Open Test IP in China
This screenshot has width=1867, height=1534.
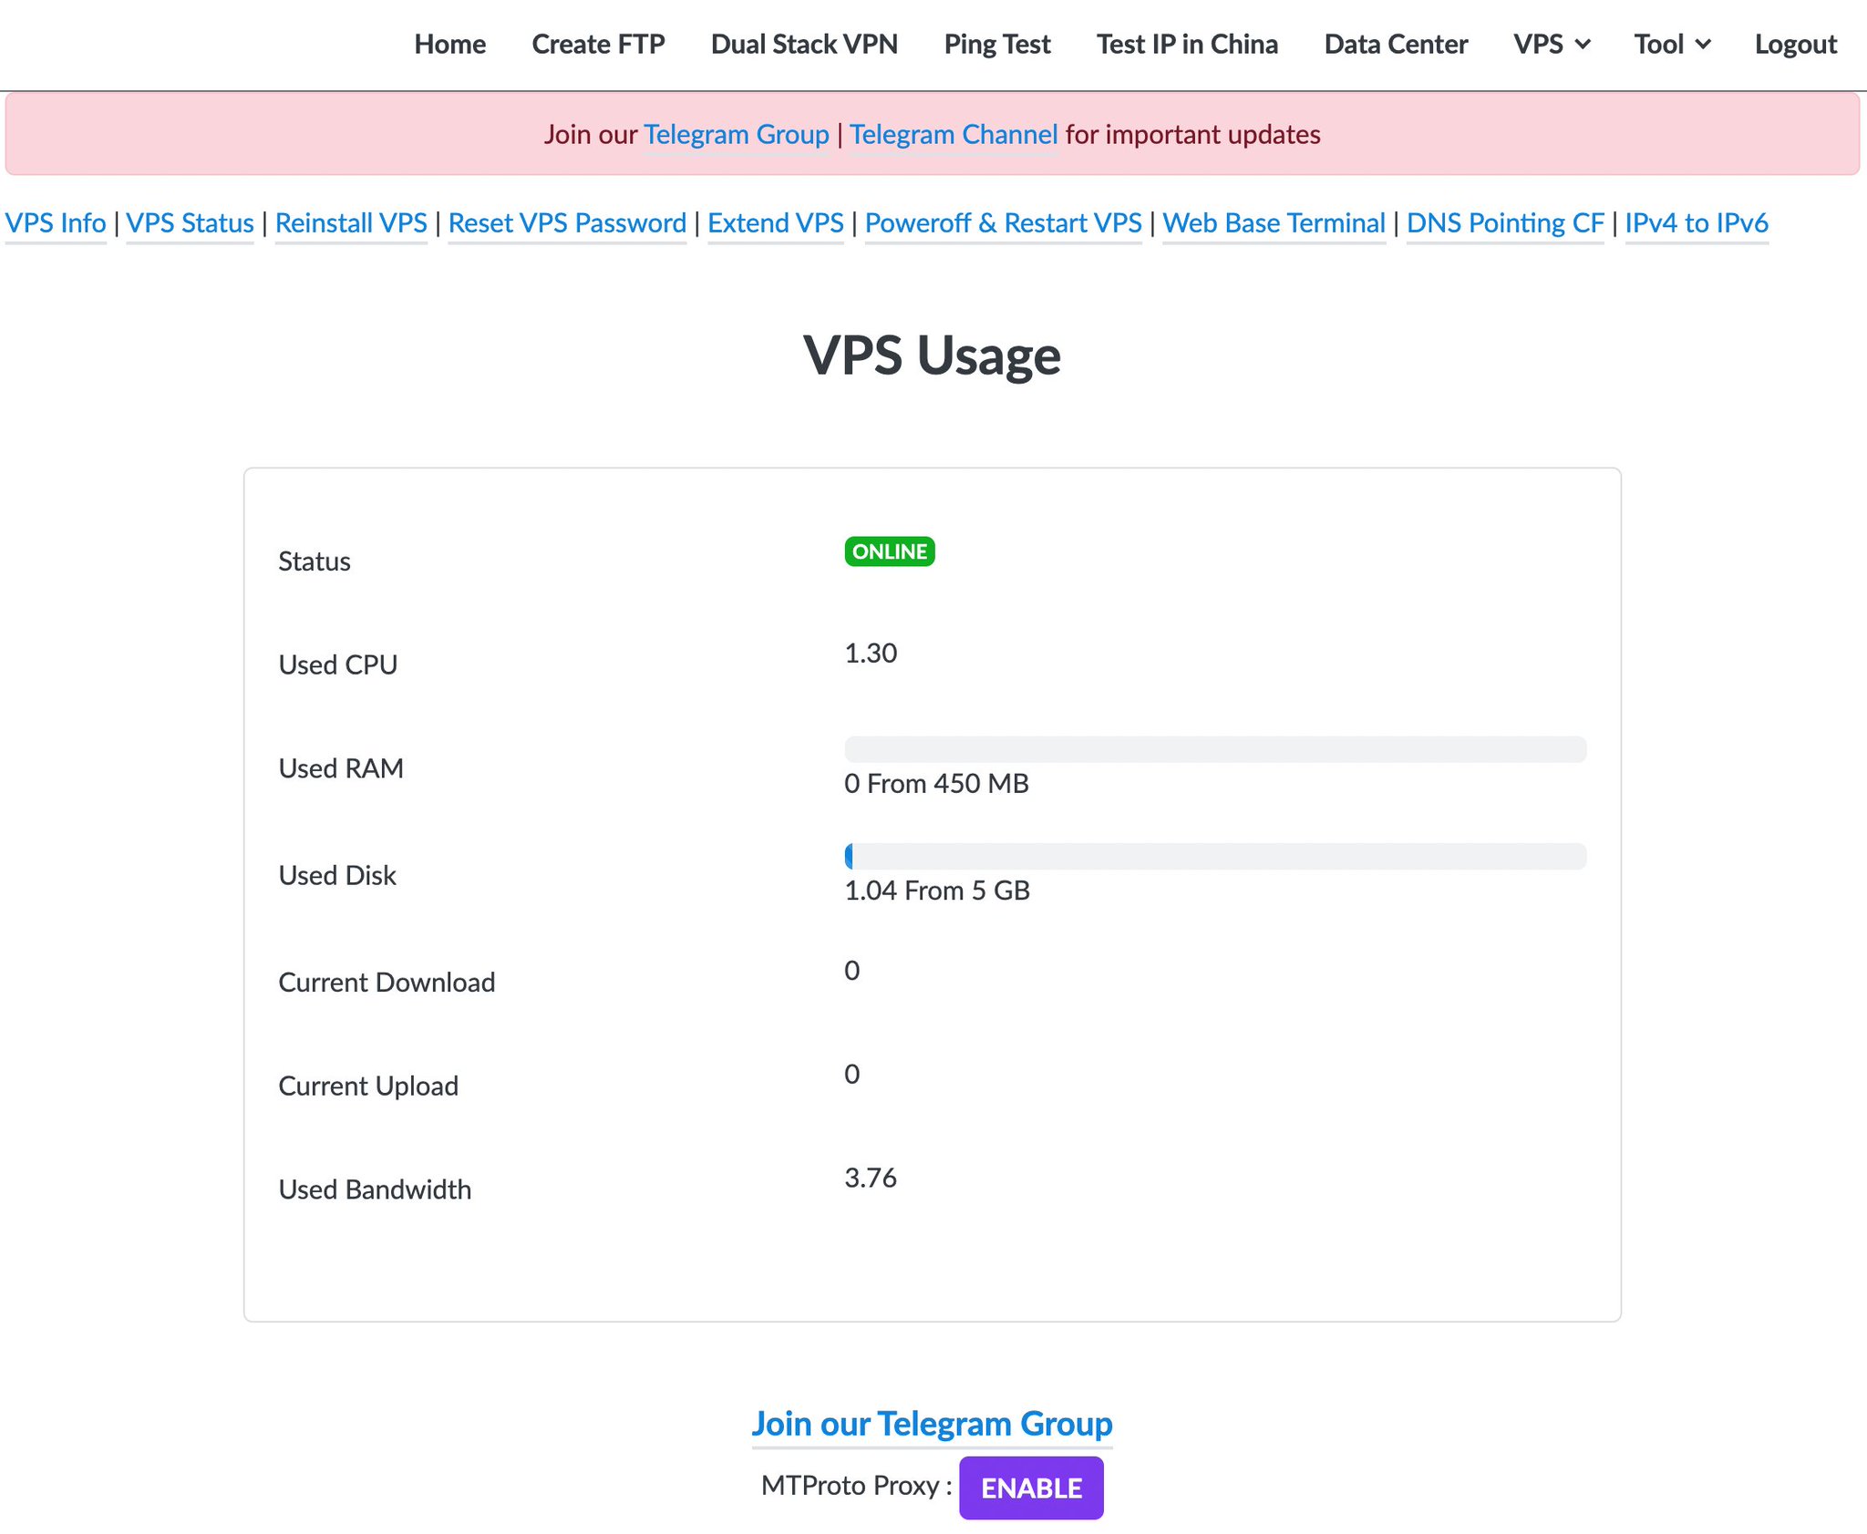[1187, 44]
